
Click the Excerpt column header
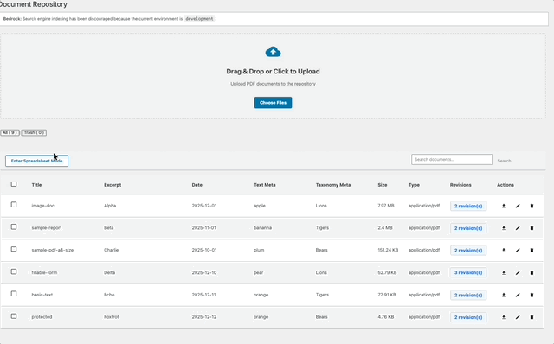tap(113, 185)
